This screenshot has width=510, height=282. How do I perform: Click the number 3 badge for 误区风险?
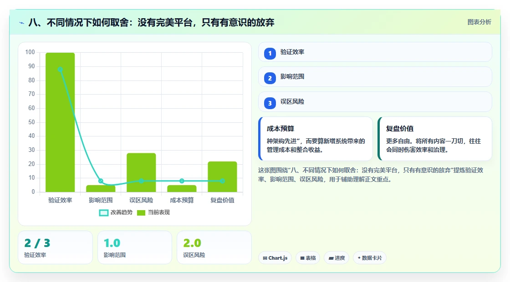270,103
